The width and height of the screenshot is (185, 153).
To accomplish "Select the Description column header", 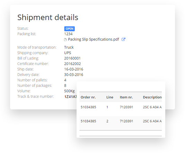I will (x=152, y=97).
